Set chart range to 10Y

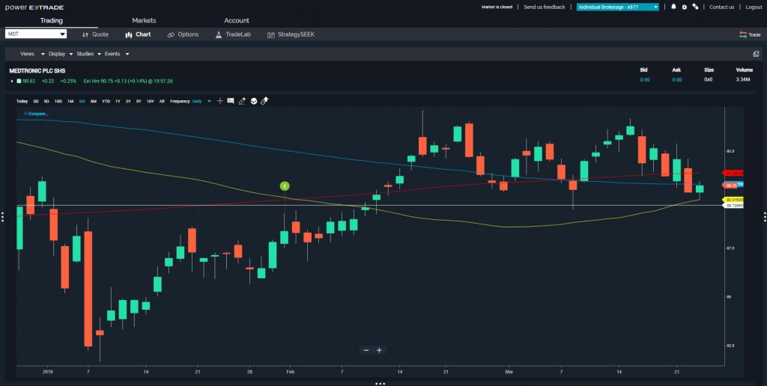pyautogui.click(x=150, y=101)
